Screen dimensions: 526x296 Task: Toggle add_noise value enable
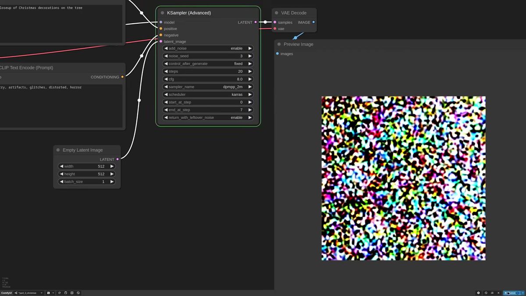(237, 48)
